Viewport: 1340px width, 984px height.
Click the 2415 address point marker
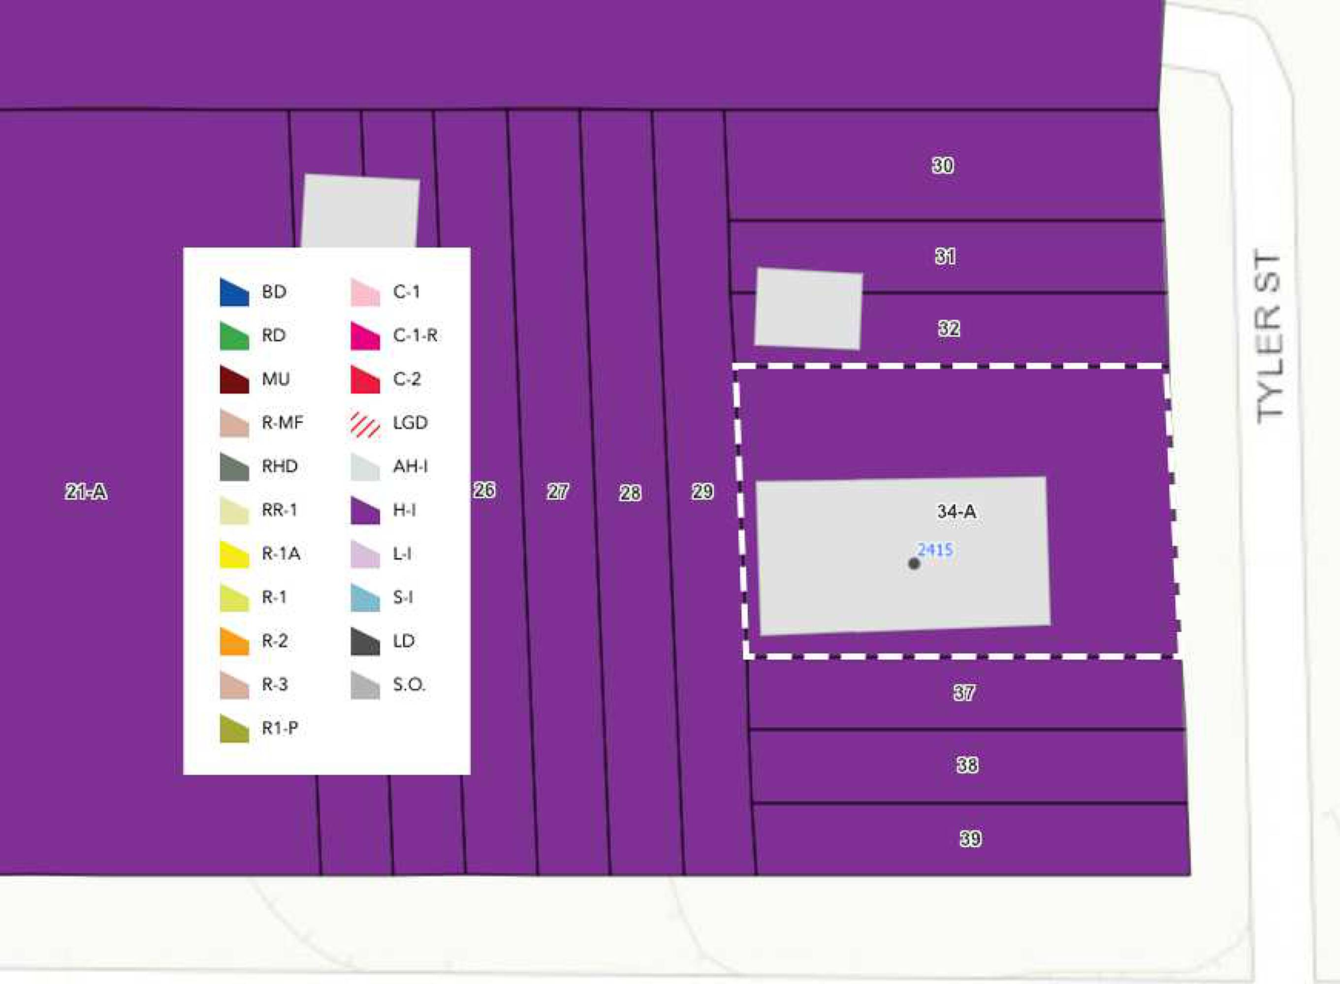tap(913, 563)
